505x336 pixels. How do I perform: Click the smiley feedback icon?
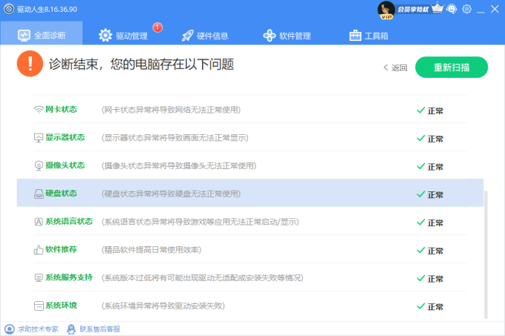tap(452, 9)
